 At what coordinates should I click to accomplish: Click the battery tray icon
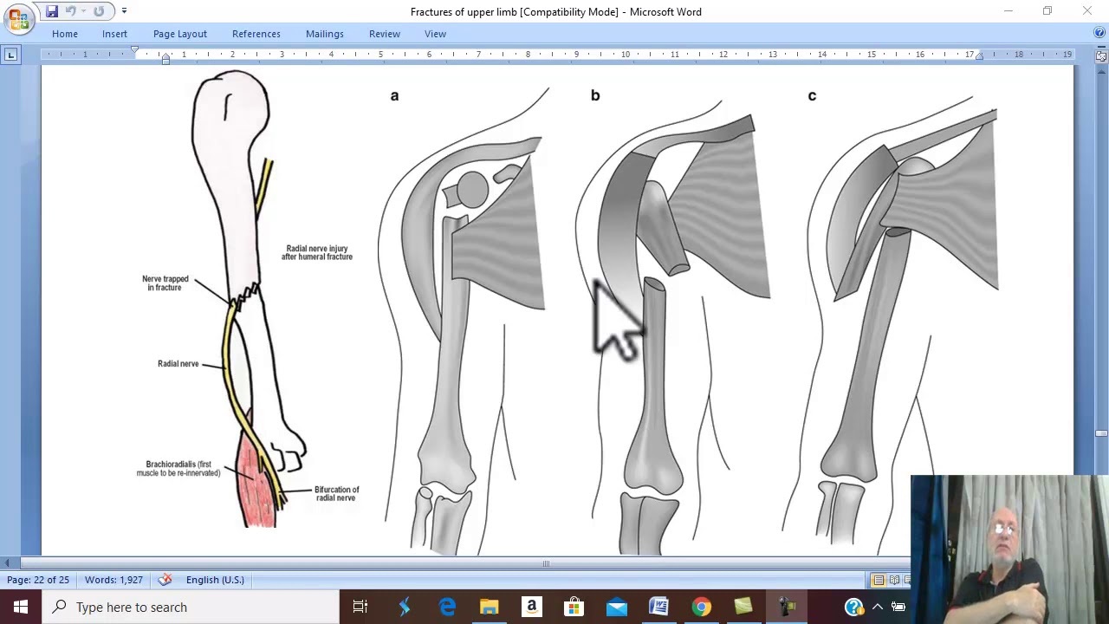898,607
